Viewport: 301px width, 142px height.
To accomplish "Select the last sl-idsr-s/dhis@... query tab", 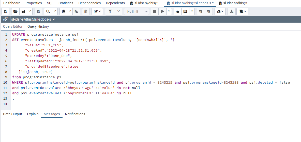I will pyautogui.click(x=234, y=3).
